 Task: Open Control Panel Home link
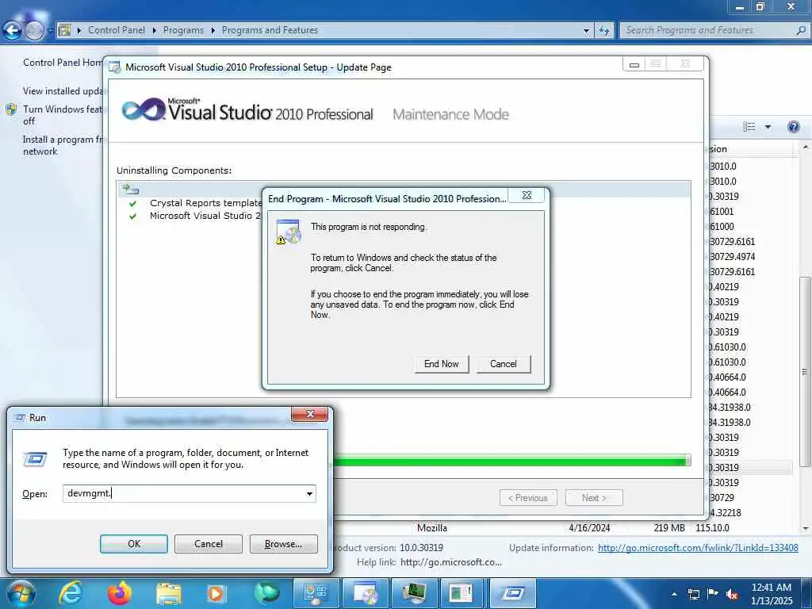[63, 62]
